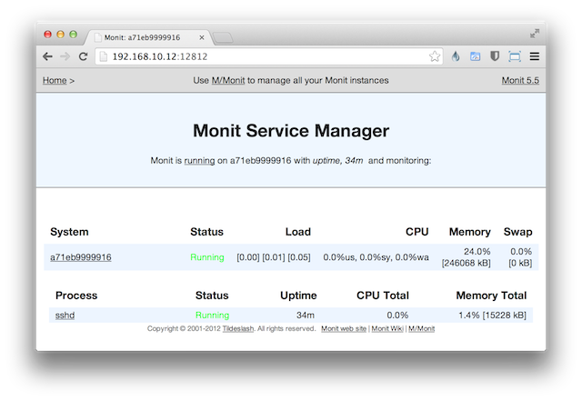The width and height of the screenshot is (582, 401).
Task: Open the a71eb9999916 system details
Action: (x=80, y=257)
